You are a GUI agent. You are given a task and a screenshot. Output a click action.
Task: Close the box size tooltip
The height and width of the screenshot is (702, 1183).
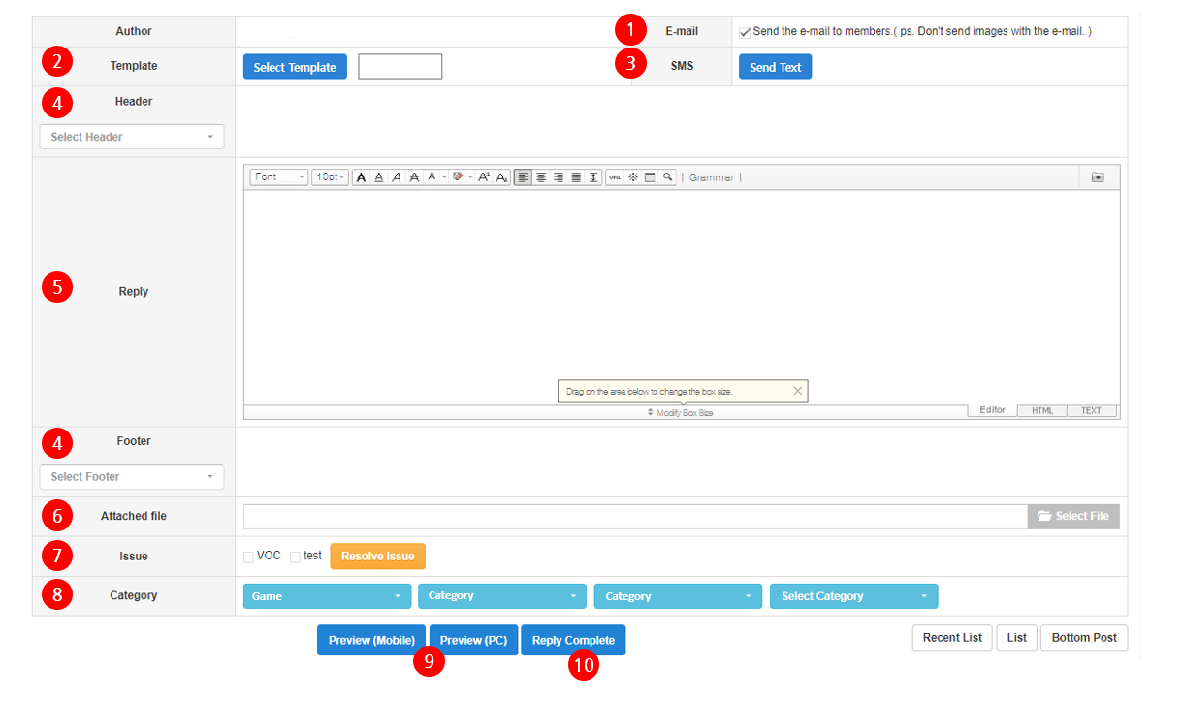pyautogui.click(x=797, y=391)
